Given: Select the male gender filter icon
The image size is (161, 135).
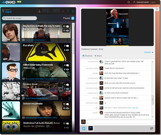Looking at the screenshot, I should pos(73,11).
